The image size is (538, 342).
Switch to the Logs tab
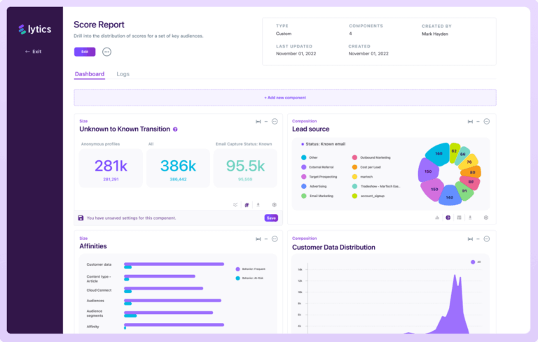click(123, 74)
